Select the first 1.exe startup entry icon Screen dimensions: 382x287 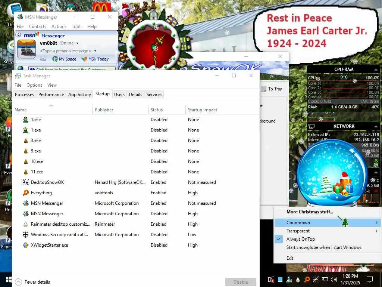coord(26,120)
